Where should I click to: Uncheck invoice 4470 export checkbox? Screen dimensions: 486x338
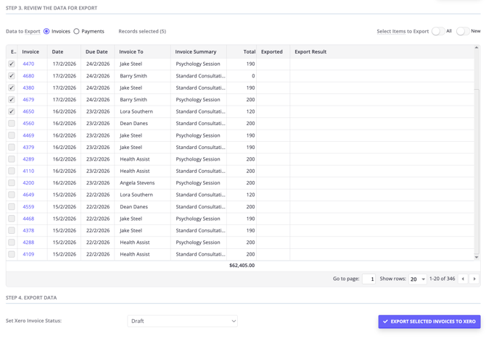(x=12, y=64)
